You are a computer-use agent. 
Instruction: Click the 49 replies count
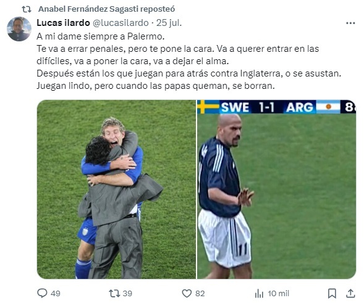point(55,294)
